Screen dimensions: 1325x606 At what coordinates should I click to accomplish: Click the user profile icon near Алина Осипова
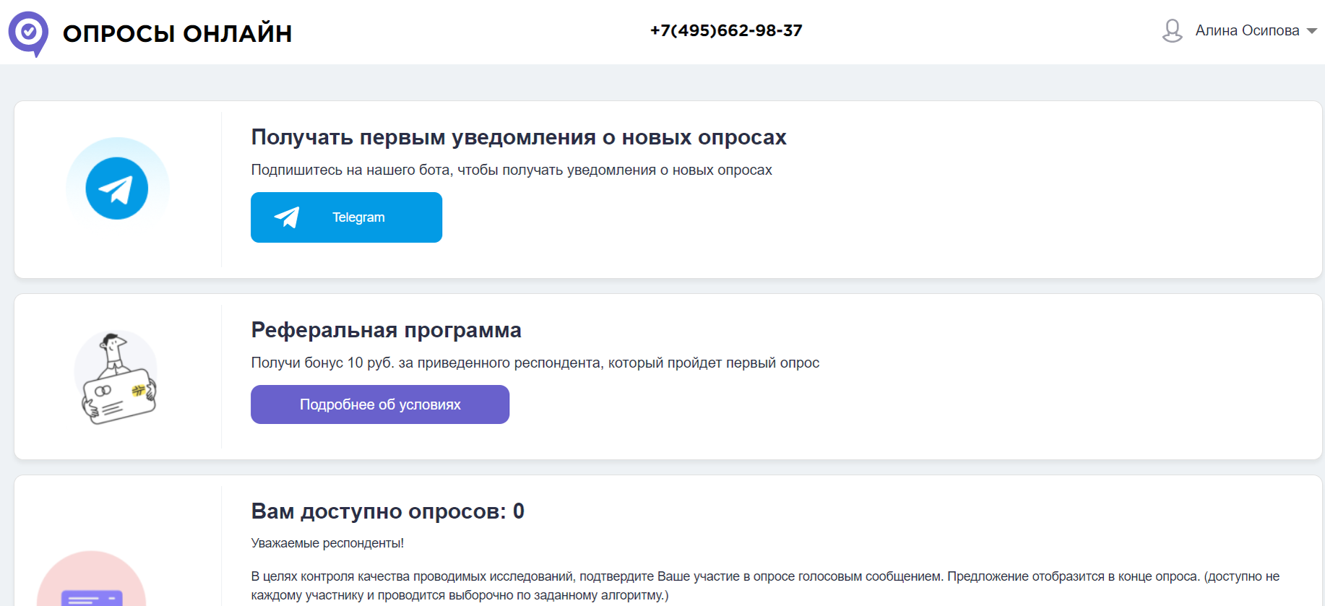[1170, 30]
